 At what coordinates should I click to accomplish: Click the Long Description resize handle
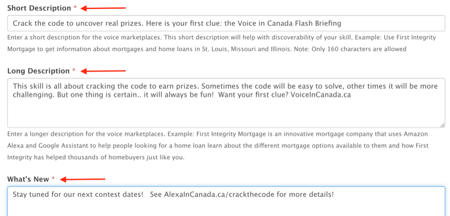tap(442, 125)
